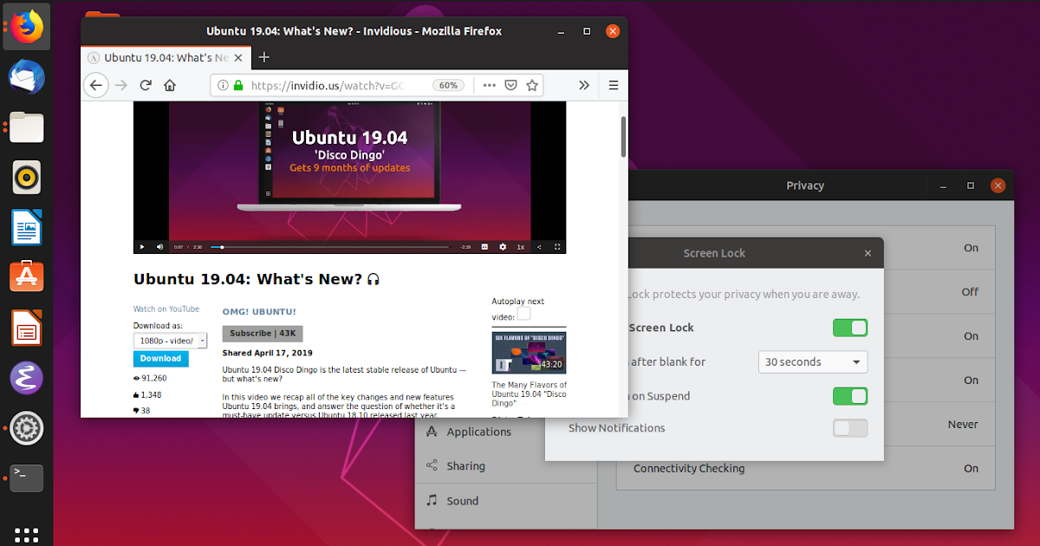Show more tools overflow chevron in Firefox
Image resolution: width=1040 pixels, height=546 pixels.
point(584,85)
